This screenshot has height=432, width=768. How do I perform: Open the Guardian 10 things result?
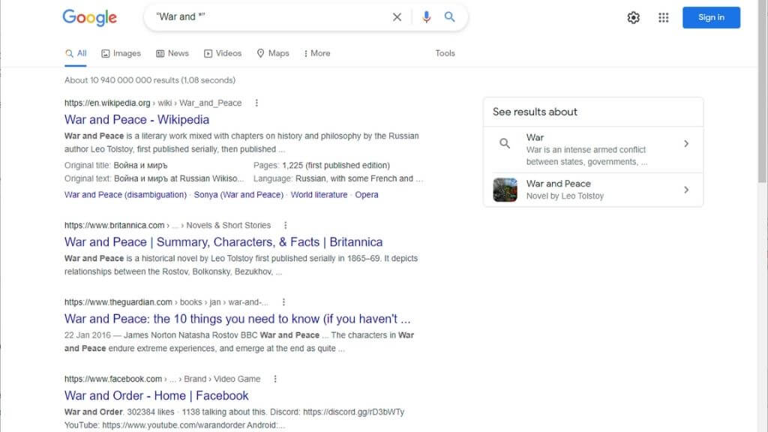(x=238, y=319)
